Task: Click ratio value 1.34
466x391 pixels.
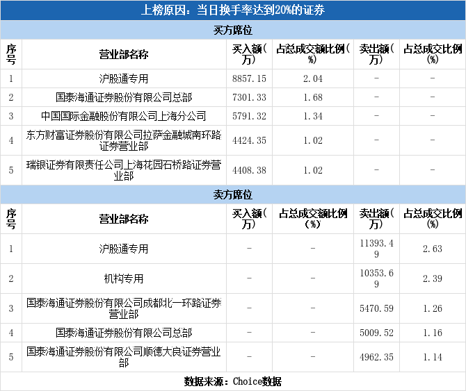Action: 313,116
